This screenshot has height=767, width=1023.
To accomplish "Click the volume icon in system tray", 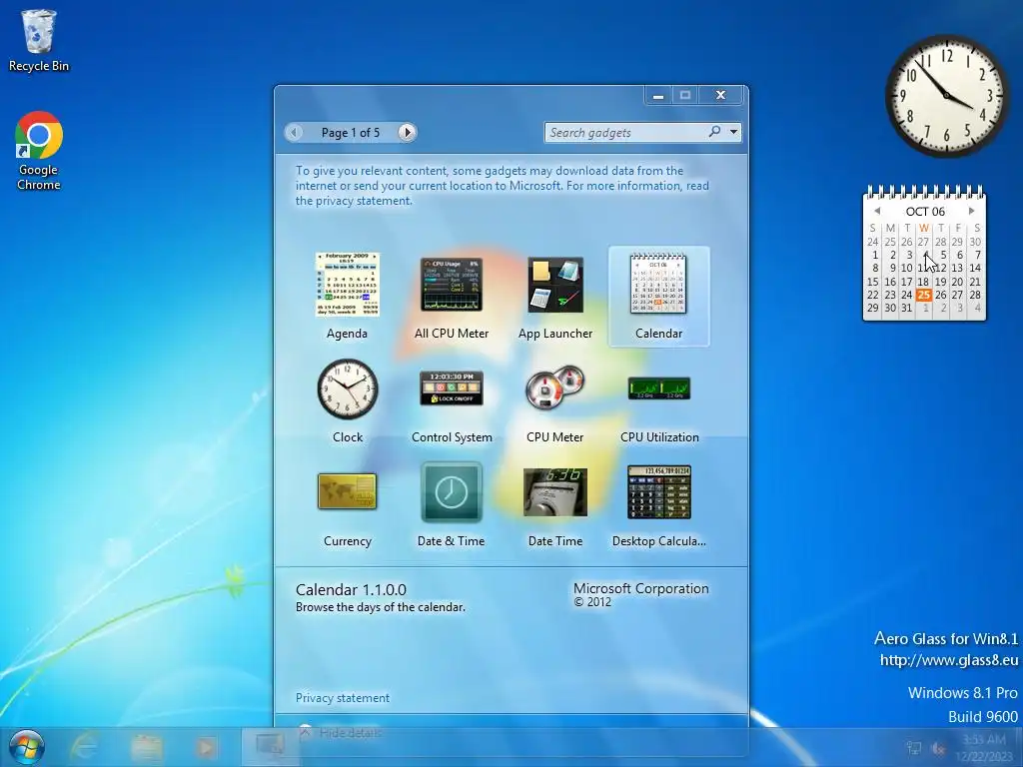I will (x=939, y=748).
